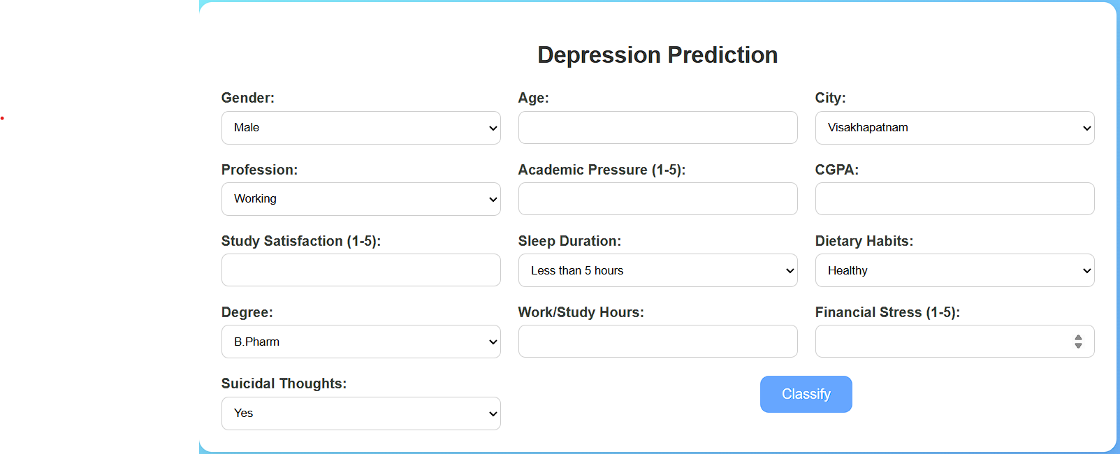Image resolution: width=1120 pixels, height=454 pixels.
Task: Click the Classify button
Action: [806, 394]
